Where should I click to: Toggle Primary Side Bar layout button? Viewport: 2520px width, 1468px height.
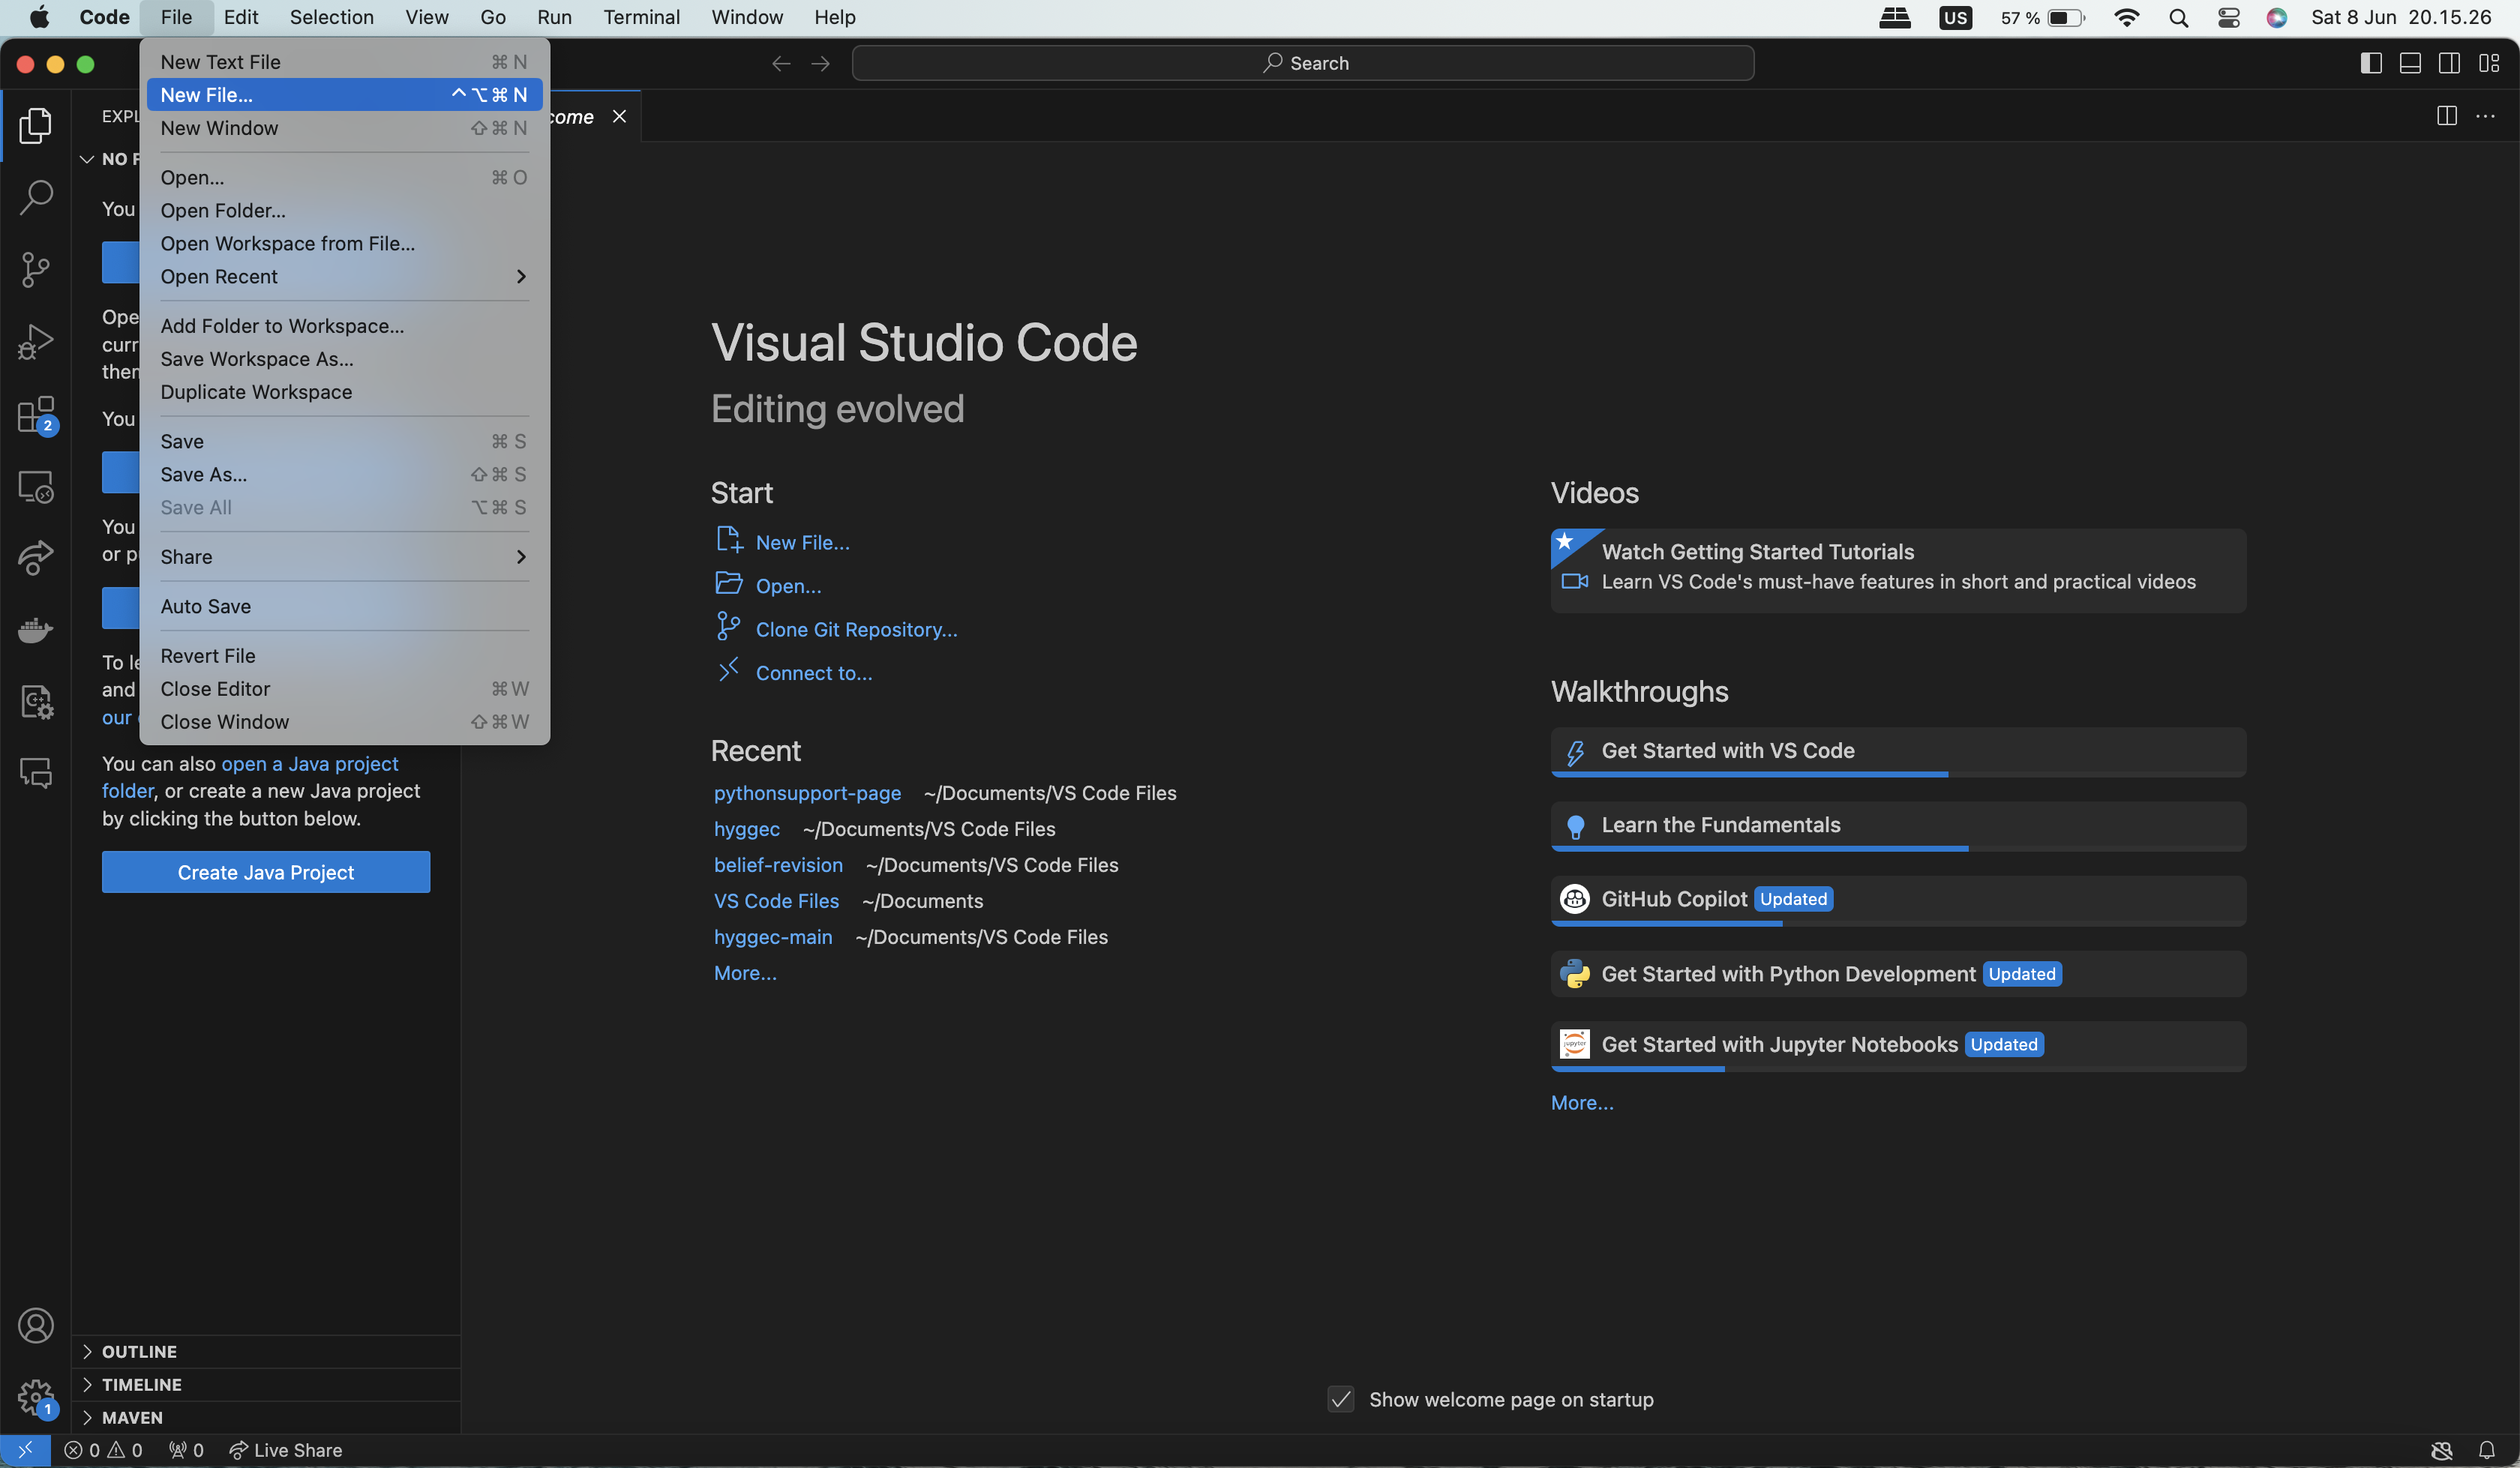pos(2371,63)
